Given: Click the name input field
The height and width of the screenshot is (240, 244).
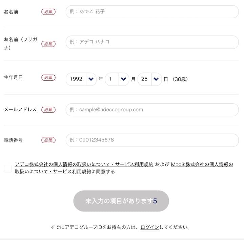Looking at the screenshot, I should [152, 12].
